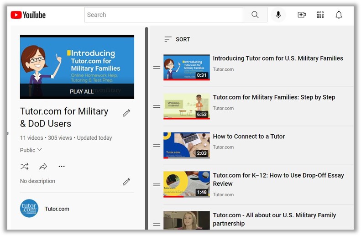
Task: Click the playlist title Tutor.com for Military & DoD Users
Action: pos(64,117)
